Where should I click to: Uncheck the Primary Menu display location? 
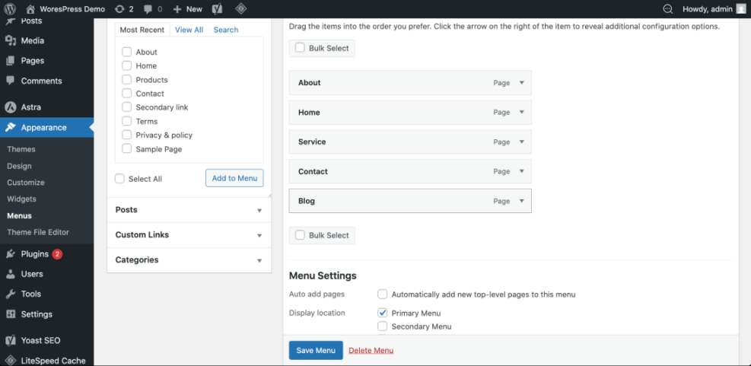[382, 313]
